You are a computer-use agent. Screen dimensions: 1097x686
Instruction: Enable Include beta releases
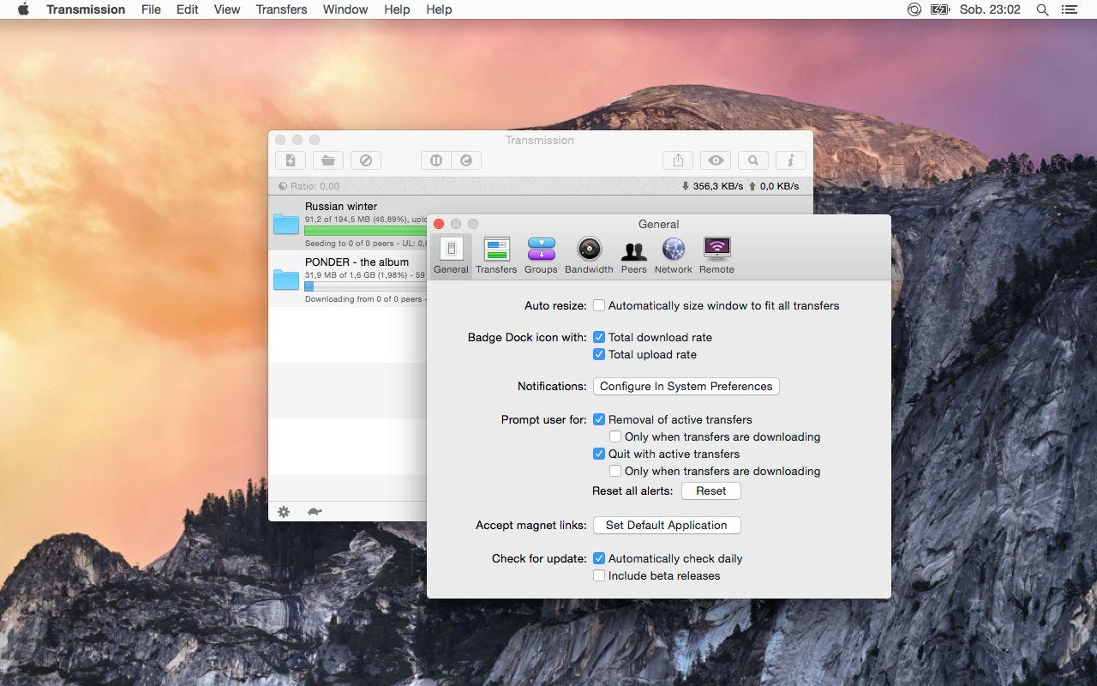point(599,575)
